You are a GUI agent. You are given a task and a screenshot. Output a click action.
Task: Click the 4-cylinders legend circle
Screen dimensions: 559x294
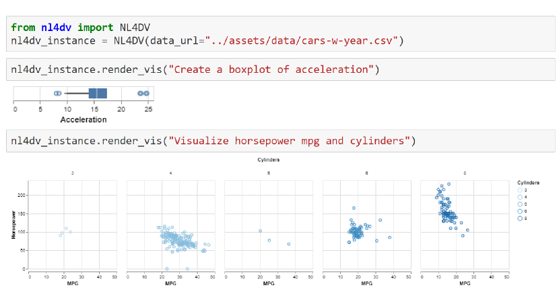519,198
